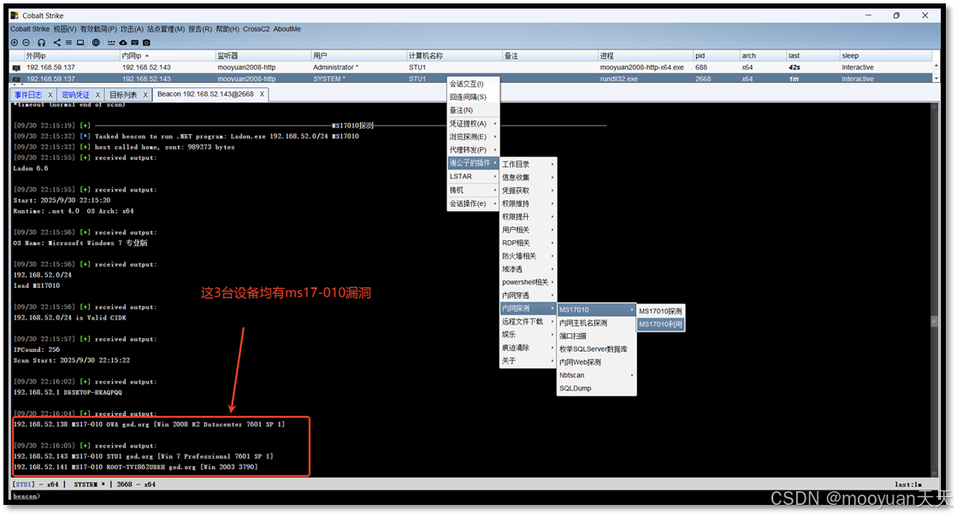Sort by the 进程 column header
Screen dimensions: 957x516
(x=645, y=56)
